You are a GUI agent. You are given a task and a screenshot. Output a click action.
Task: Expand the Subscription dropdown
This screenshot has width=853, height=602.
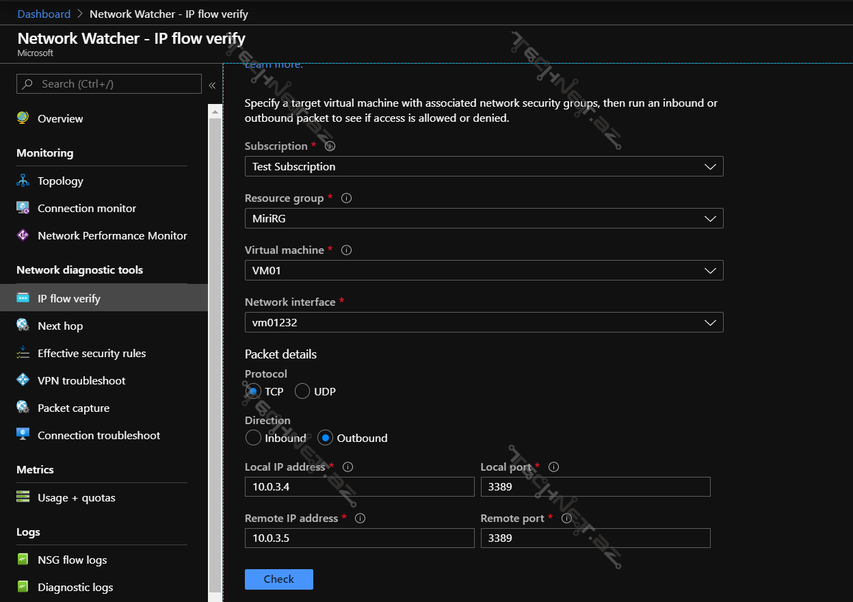pos(484,167)
